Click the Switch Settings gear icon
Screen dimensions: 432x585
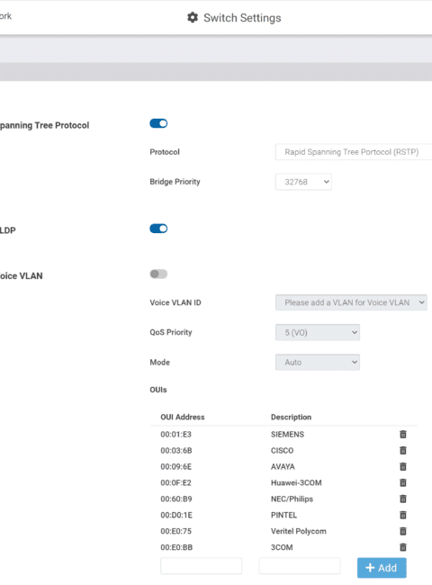coord(193,17)
